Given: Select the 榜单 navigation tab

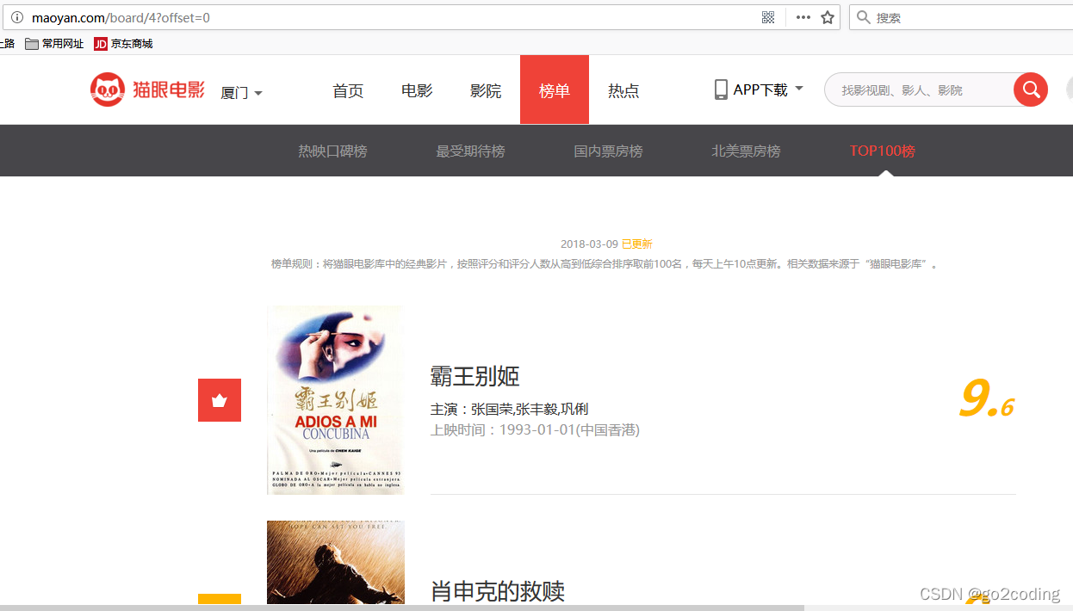Looking at the screenshot, I should point(555,89).
